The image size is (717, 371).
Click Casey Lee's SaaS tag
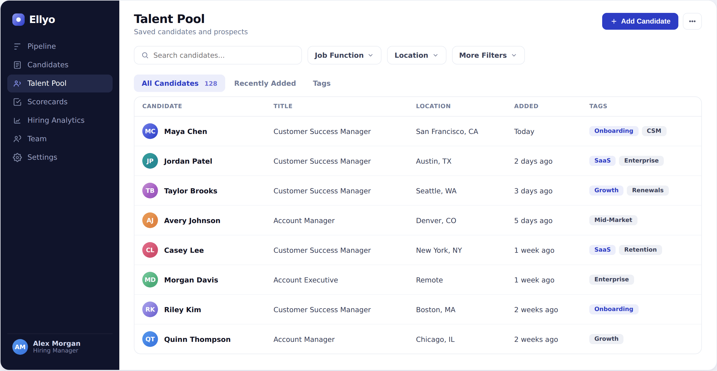(x=602, y=250)
